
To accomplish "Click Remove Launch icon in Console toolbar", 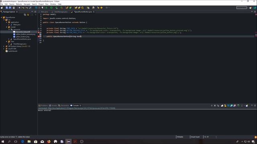I will (215, 106).
